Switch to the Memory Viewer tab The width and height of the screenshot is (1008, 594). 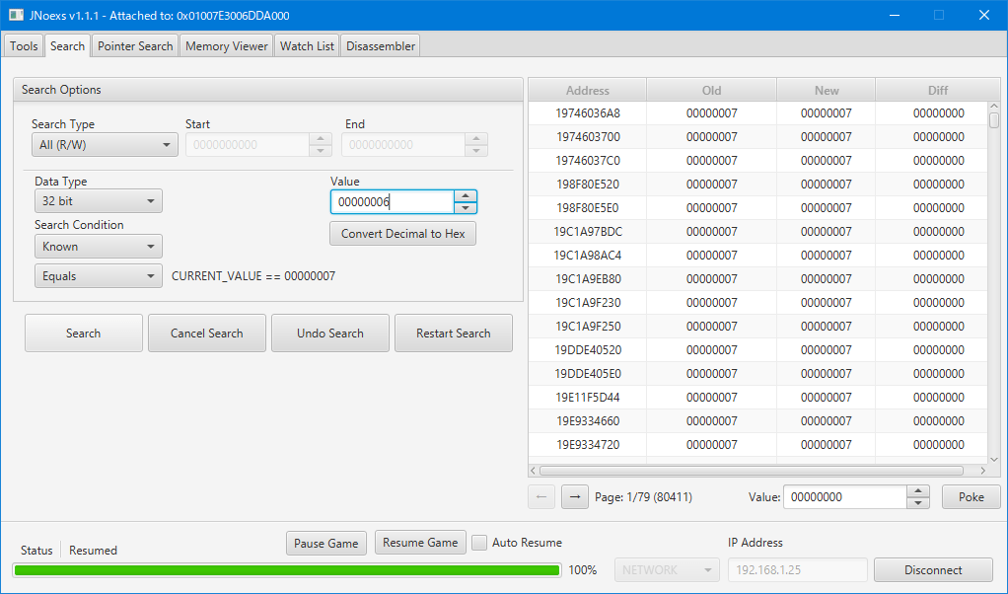[226, 45]
